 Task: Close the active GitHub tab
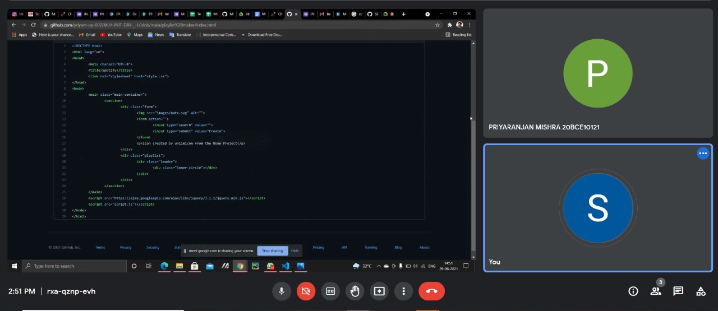(x=296, y=14)
